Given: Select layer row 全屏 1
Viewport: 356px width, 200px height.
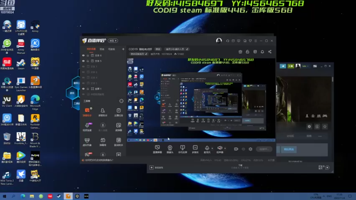Looking at the screenshot, I should coord(103,88).
